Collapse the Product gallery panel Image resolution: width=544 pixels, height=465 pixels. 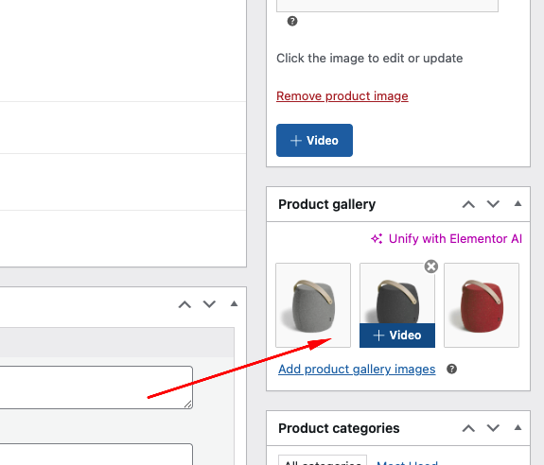(518, 204)
